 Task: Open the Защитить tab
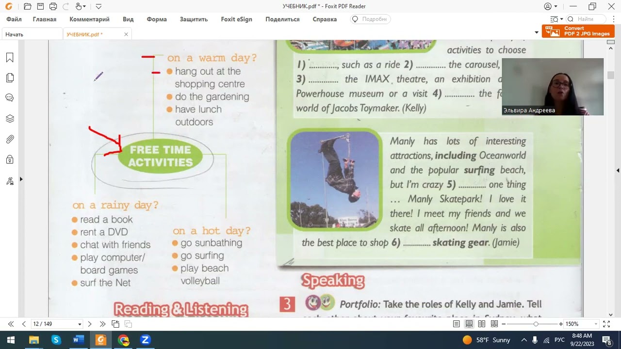point(194,19)
